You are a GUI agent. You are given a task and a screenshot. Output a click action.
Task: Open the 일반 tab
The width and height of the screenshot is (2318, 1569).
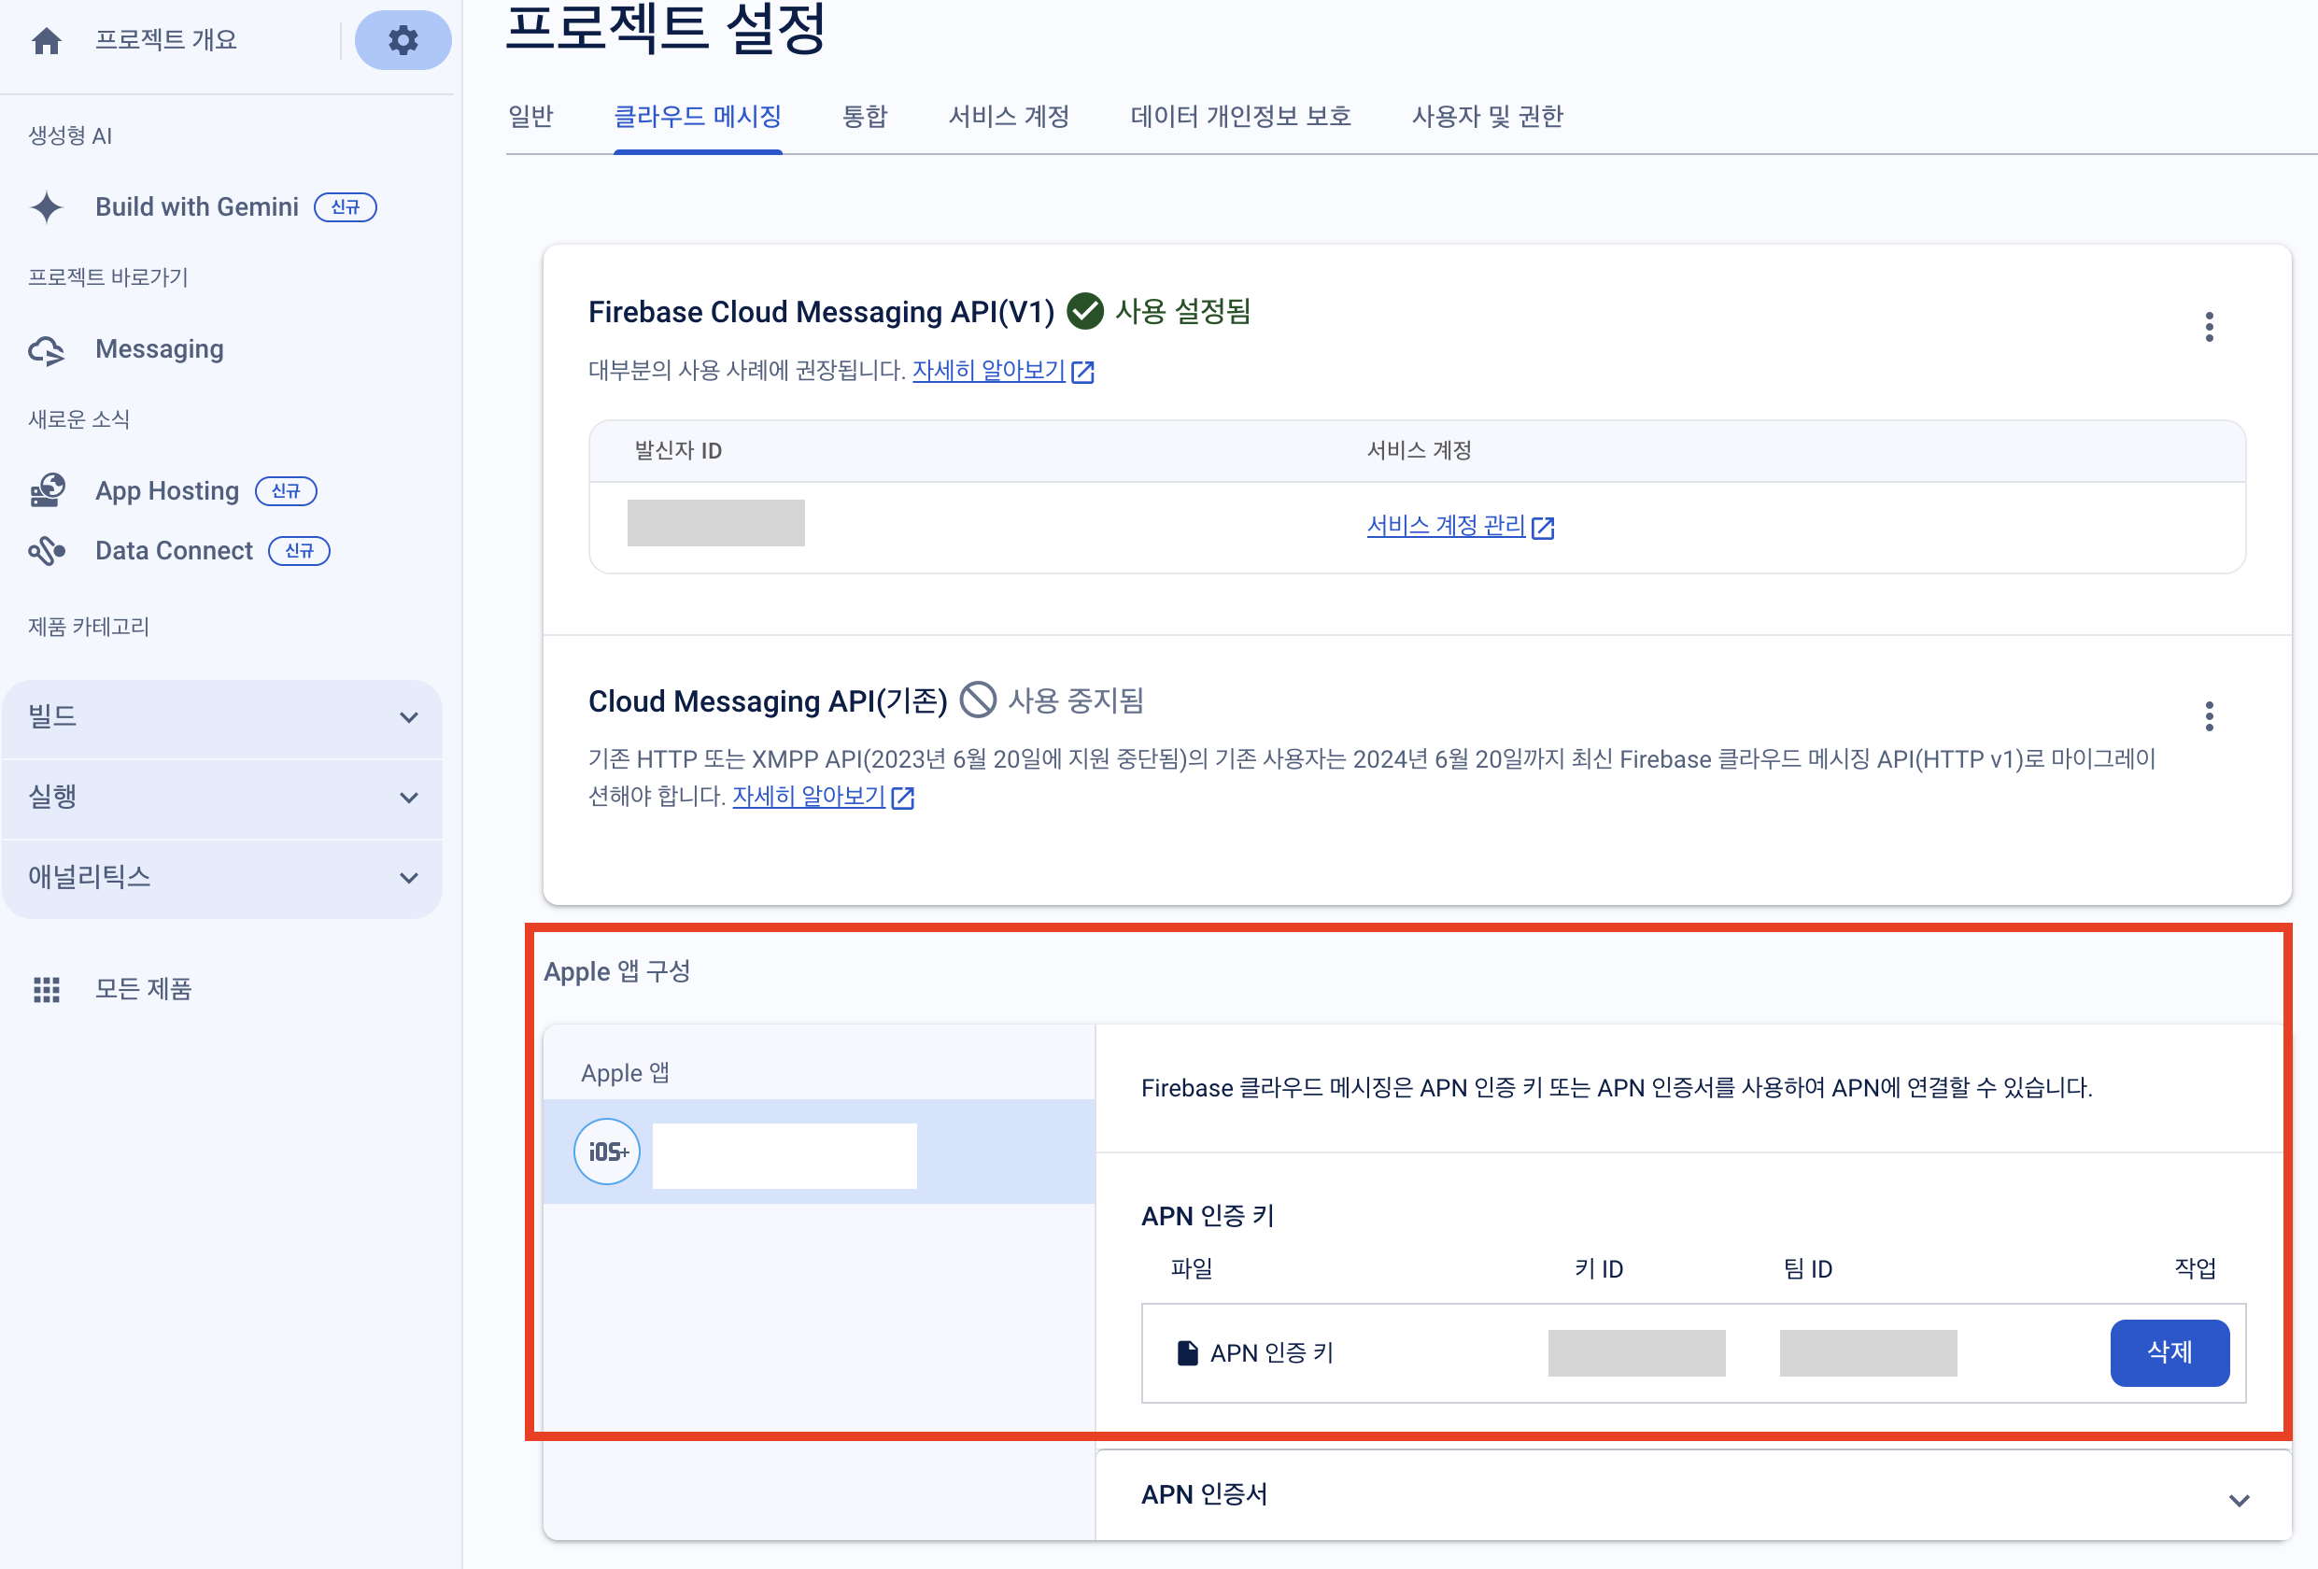tap(530, 117)
